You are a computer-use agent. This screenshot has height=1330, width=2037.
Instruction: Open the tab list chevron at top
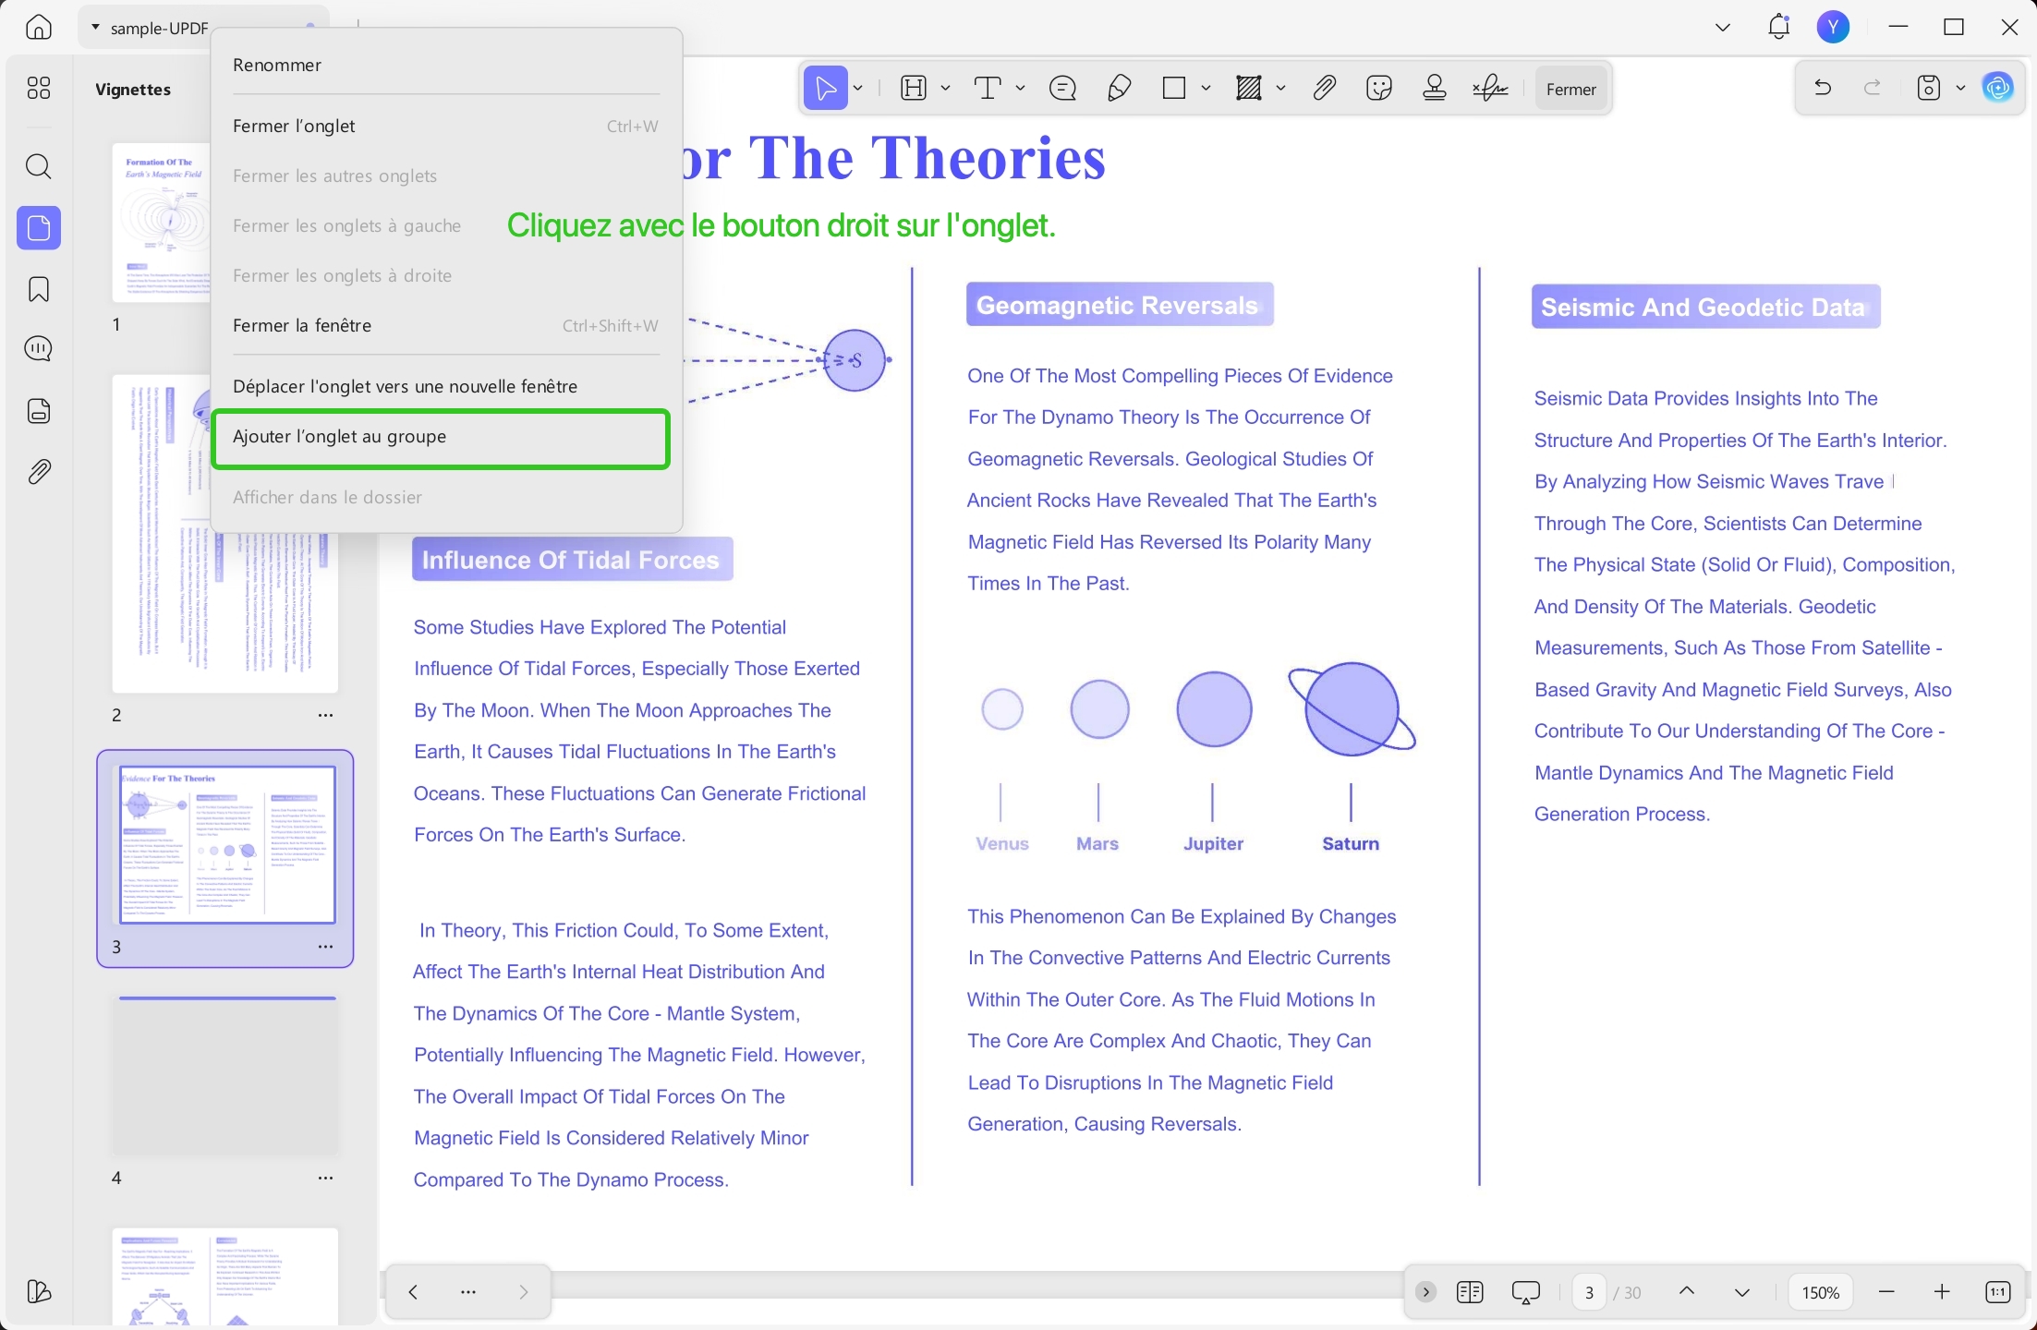(x=1723, y=27)
